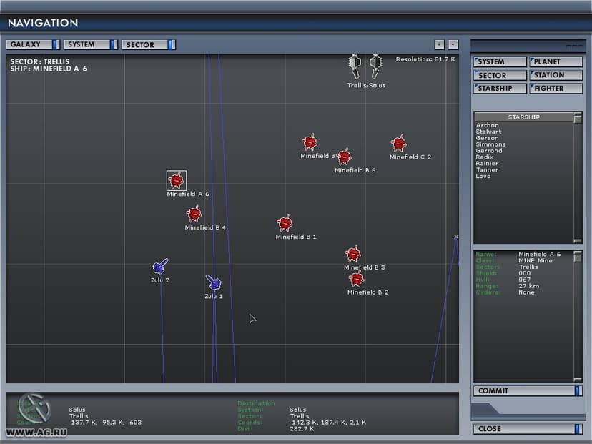This screenshot has width=592, height=444.
Task: Click the Minefield B 1 map label
Action: click(296, 237)
